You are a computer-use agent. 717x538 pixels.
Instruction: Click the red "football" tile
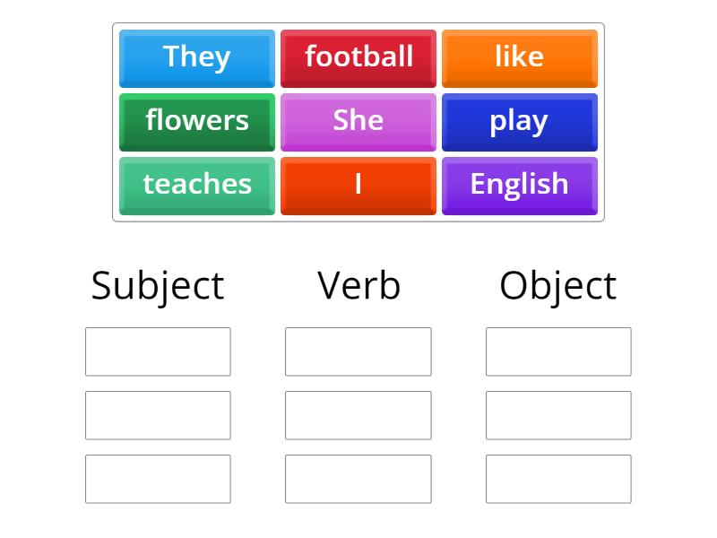pyautogui.click(x=358, y=56)
